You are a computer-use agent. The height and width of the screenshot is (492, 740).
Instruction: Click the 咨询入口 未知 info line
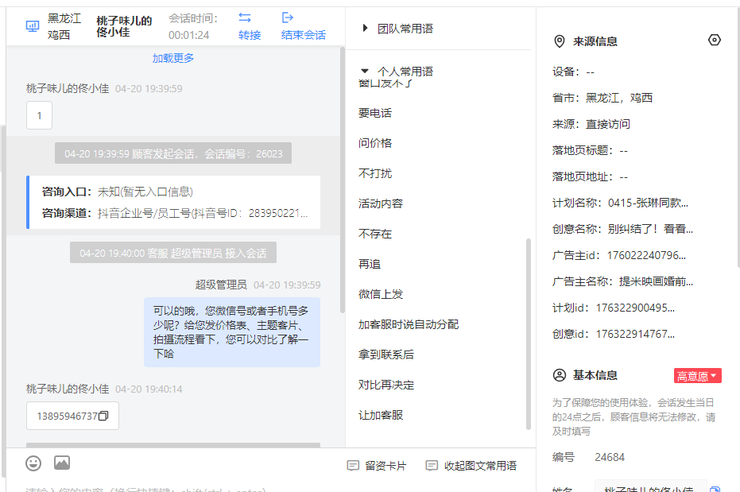click(x=118, y=192)
